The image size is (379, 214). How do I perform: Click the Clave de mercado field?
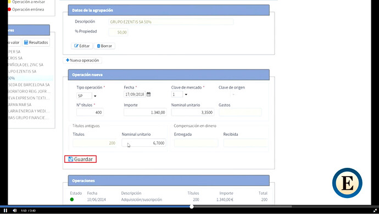(177, 95)
